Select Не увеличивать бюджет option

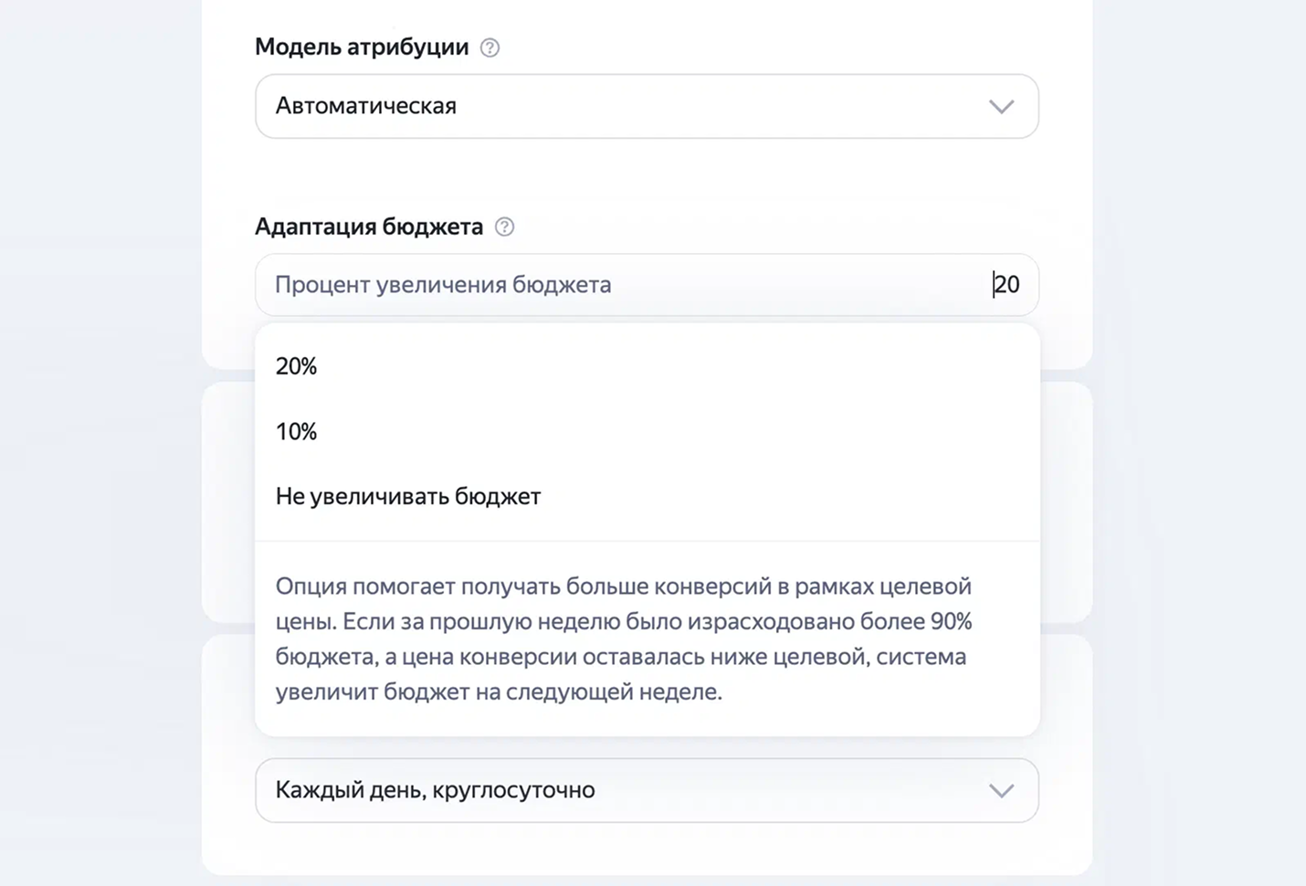(x=647, y=496)
